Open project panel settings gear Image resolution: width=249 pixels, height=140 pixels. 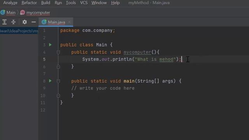(25, 22)
